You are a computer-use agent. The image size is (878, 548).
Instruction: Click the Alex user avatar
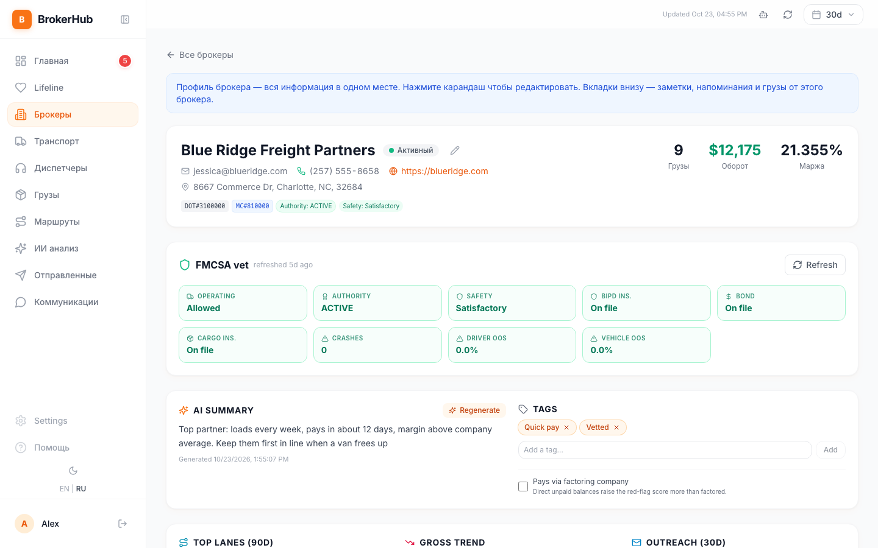[24, 524]
